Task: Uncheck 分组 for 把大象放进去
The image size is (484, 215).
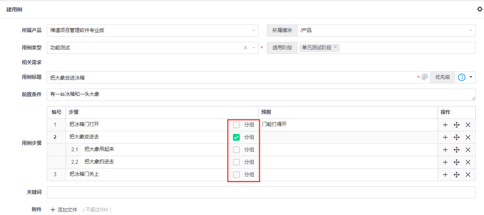Action: pyautogui.click(x=236, y=137)
